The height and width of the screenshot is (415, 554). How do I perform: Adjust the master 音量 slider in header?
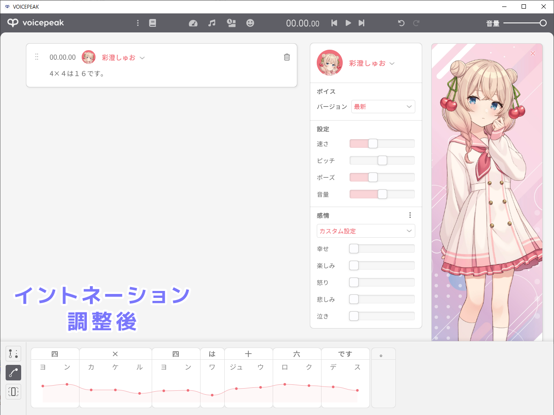click(x=525, y=23)
